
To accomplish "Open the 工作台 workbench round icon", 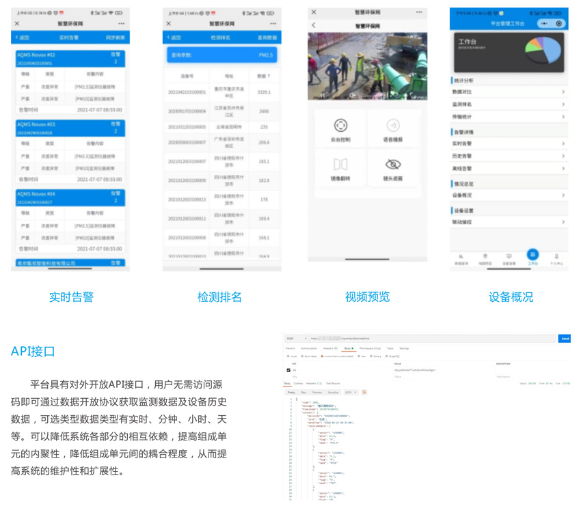I will click(x=532, y=254).
